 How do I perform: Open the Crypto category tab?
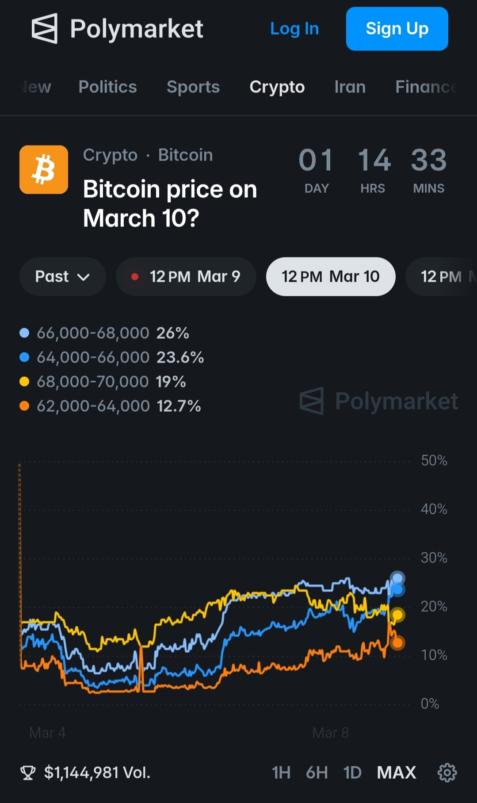(277, 87)
